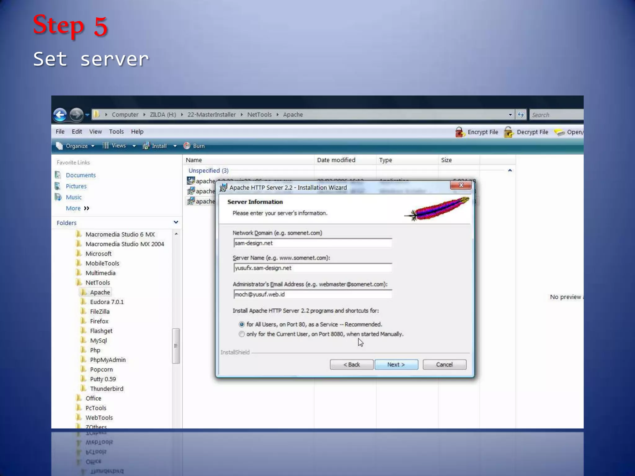Viewport: 635px width, 476px height.
Task: Click the second apache file icon
Action: coord(191,191)
